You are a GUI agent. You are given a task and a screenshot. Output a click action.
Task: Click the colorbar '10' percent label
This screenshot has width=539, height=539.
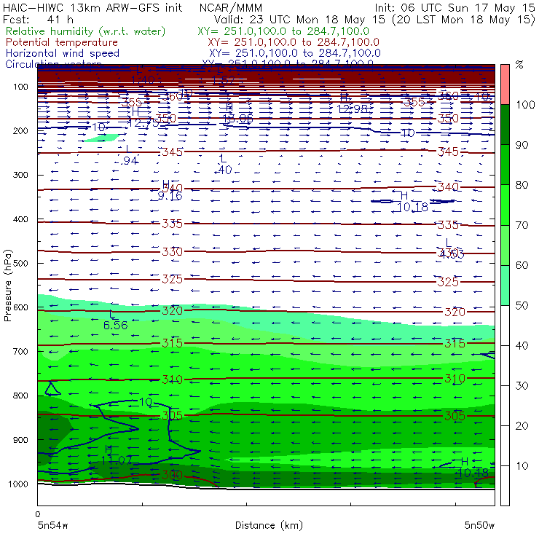click(x=522, y=466)
